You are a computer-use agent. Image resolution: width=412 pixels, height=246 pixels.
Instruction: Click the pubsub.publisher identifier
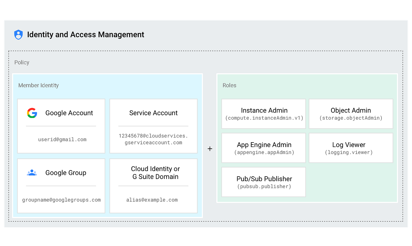pyautogui.click(x=264, y=187)
